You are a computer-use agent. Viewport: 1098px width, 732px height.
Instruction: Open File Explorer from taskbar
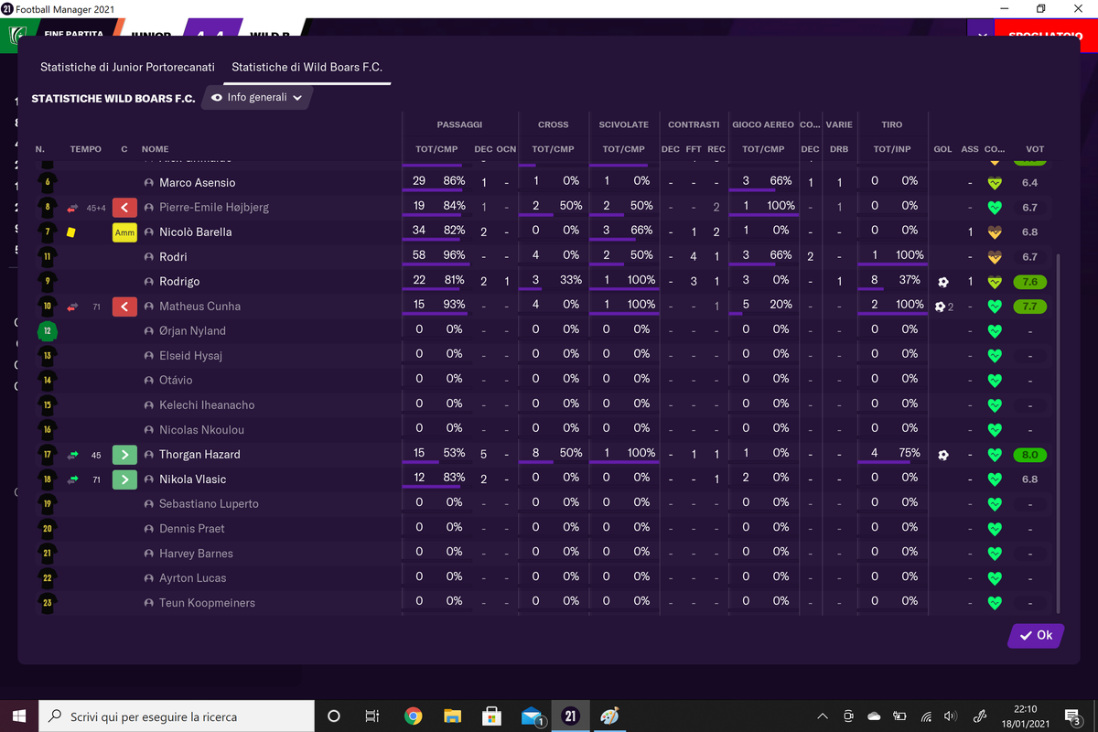(452, 716)
